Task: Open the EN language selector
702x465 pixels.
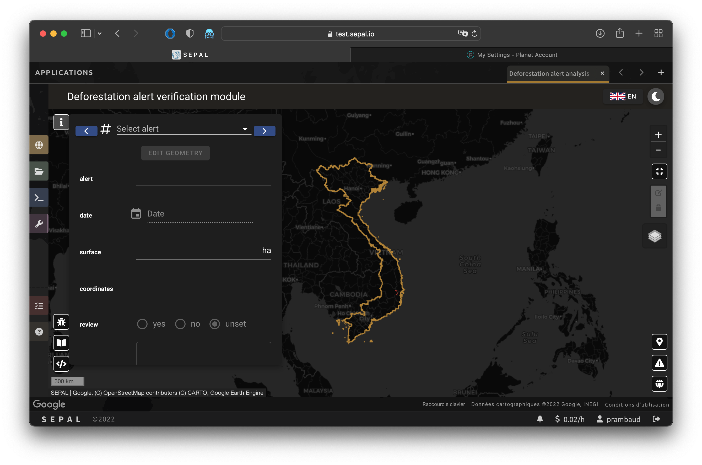Action: 623,96
